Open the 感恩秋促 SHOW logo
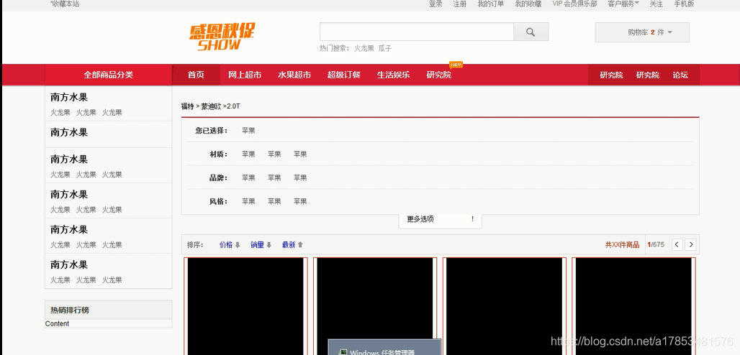Viewport: 740px width, 355px height. 222,37
